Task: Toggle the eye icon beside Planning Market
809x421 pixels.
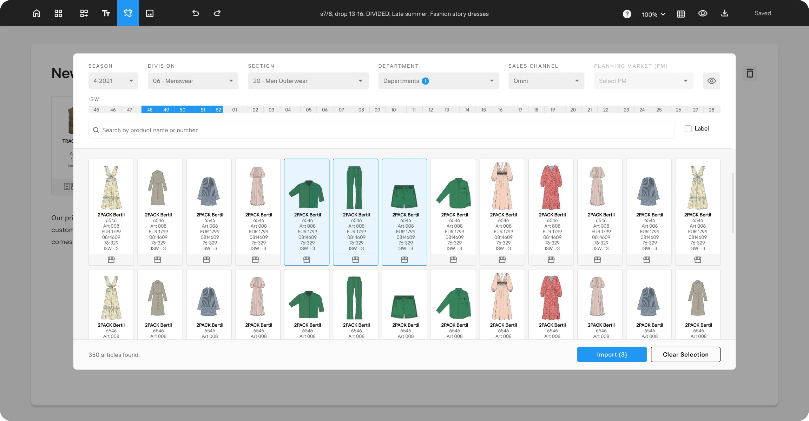Action: [711, 81]
